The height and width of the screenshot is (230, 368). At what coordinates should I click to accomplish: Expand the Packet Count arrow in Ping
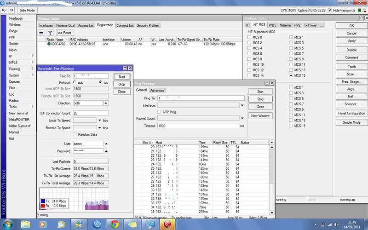click(242, 118)
